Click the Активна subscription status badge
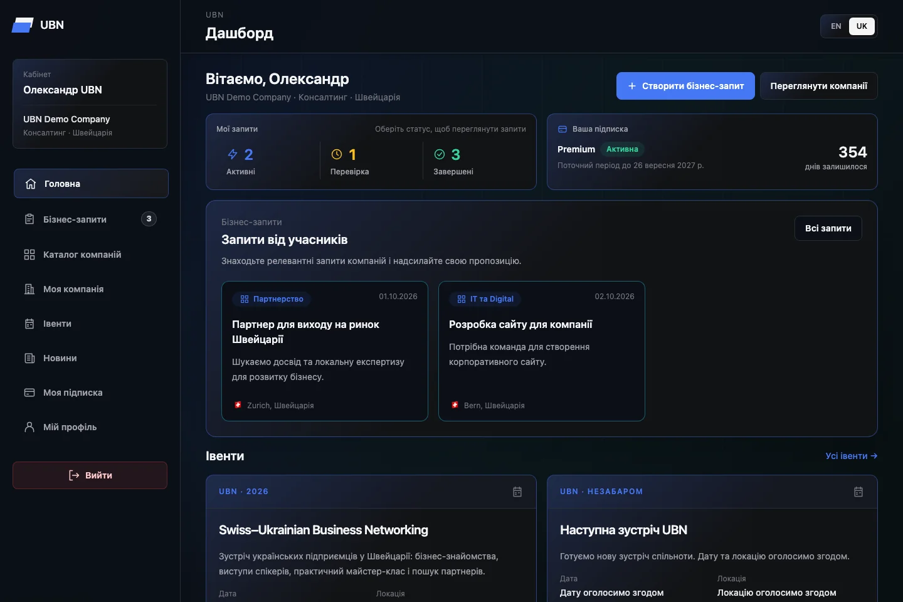Image resolution: width=903 pixels, height=602 pixels. click(x=622, y=149)
